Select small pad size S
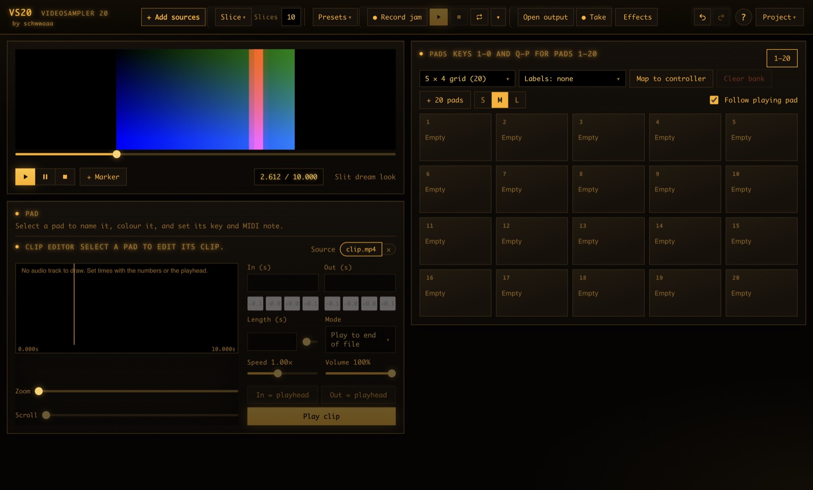This screenshot has height=490, width=813. [483, 100]
